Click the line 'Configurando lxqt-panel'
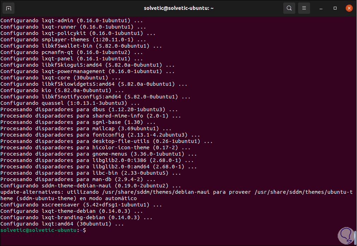This screenshot has height=246, width=357. coord(72,59)
